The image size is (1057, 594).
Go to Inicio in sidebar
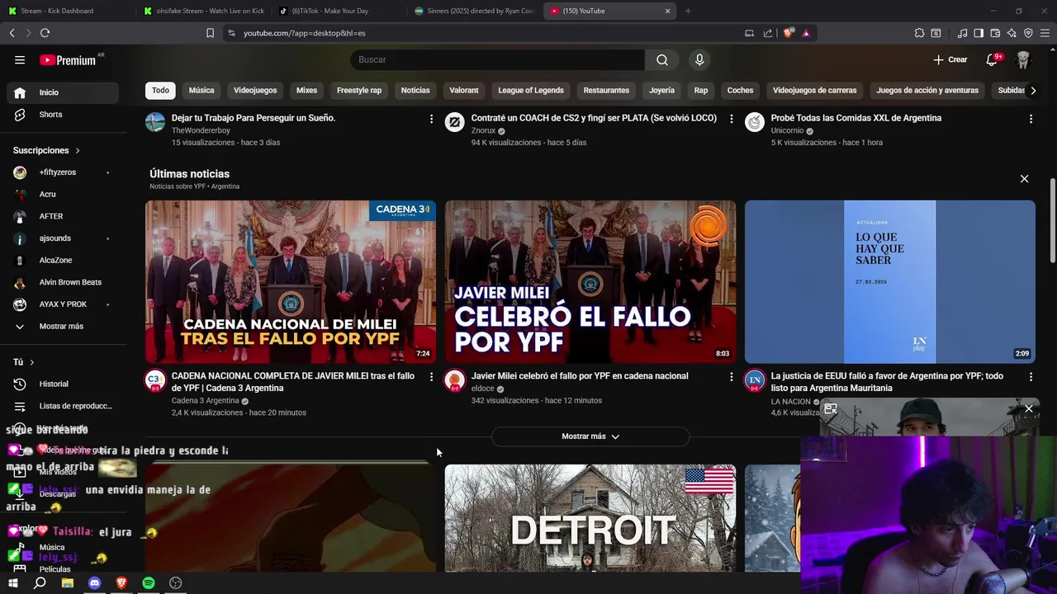(63, 92)
